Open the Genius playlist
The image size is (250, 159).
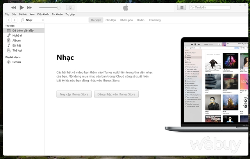click(x=16, y=62)
